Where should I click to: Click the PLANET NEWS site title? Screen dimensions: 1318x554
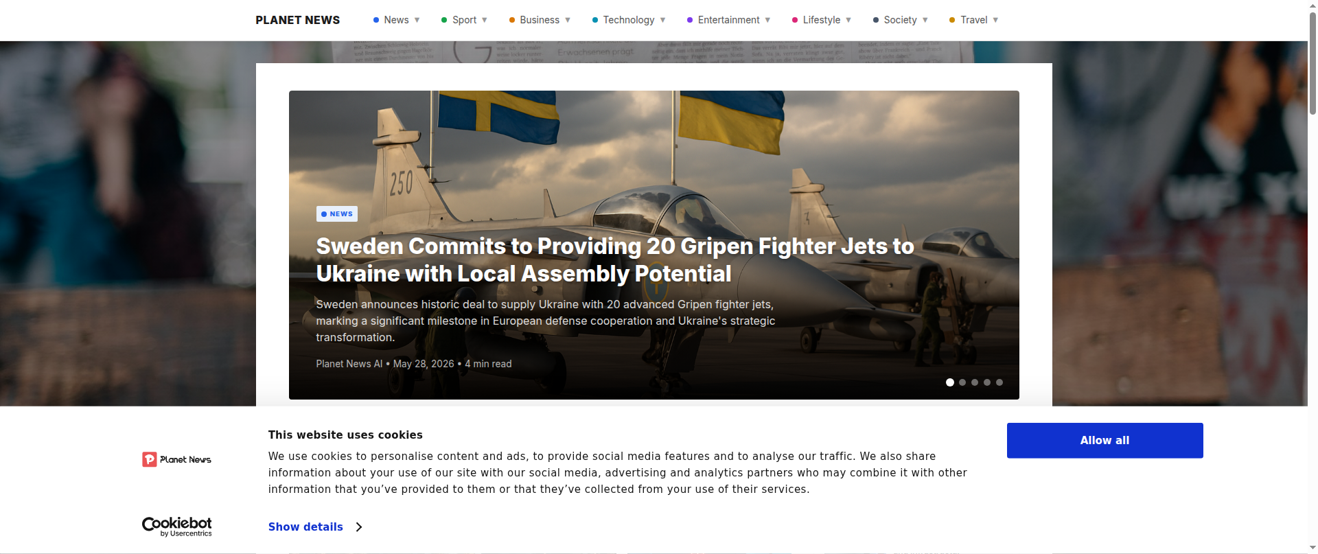click(298, 20)
